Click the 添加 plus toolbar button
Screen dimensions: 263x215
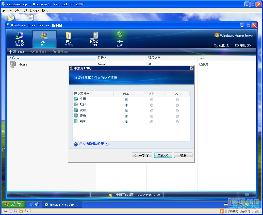[16, 52]
